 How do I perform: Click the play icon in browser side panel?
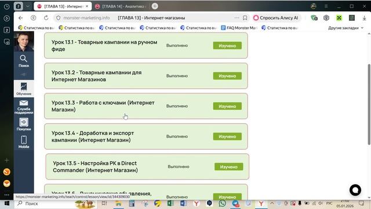6,18
